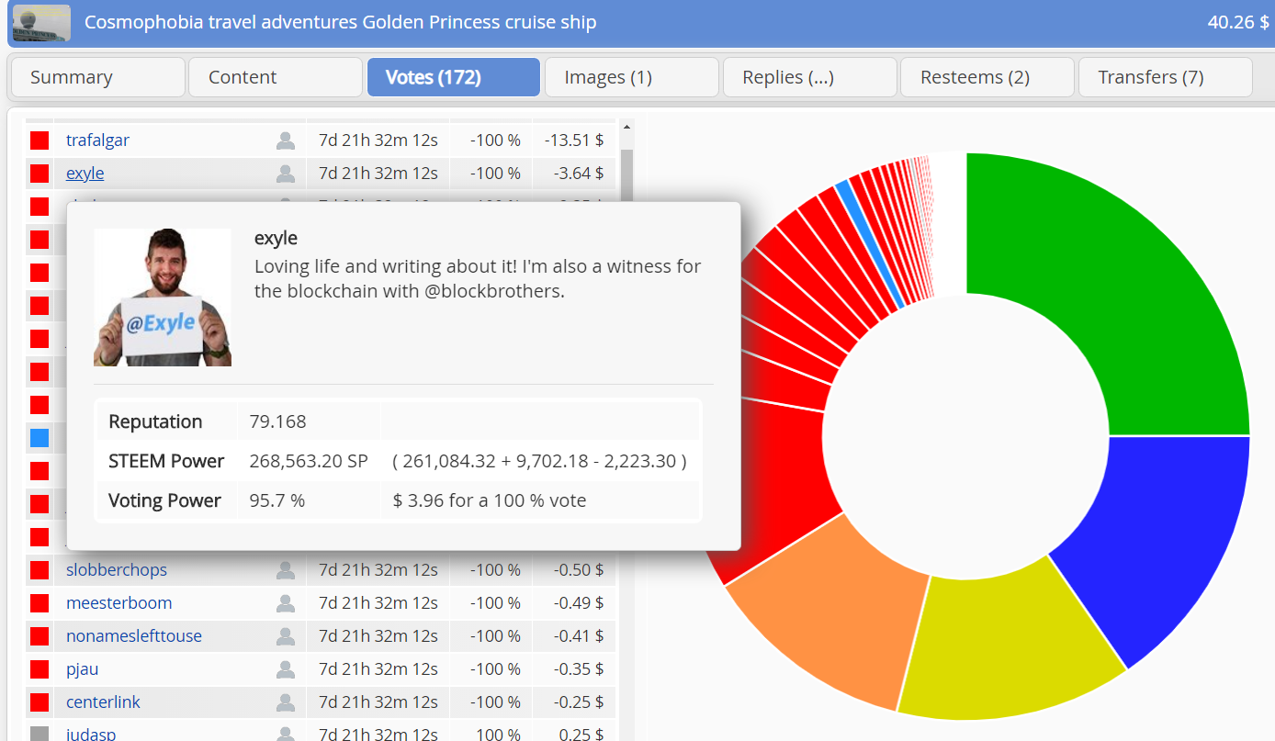Click the person icon in pjau's row

click(286, 669)
